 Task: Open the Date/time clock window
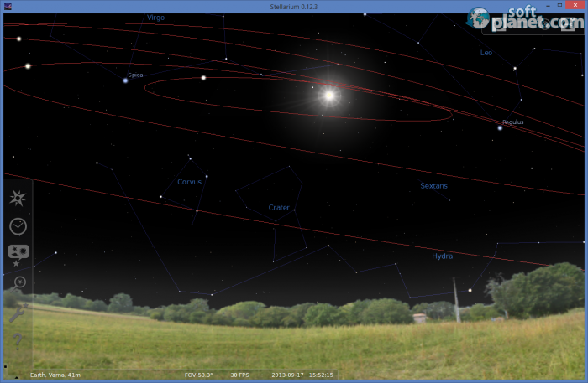pyautogui.click(x=18, y=226)
